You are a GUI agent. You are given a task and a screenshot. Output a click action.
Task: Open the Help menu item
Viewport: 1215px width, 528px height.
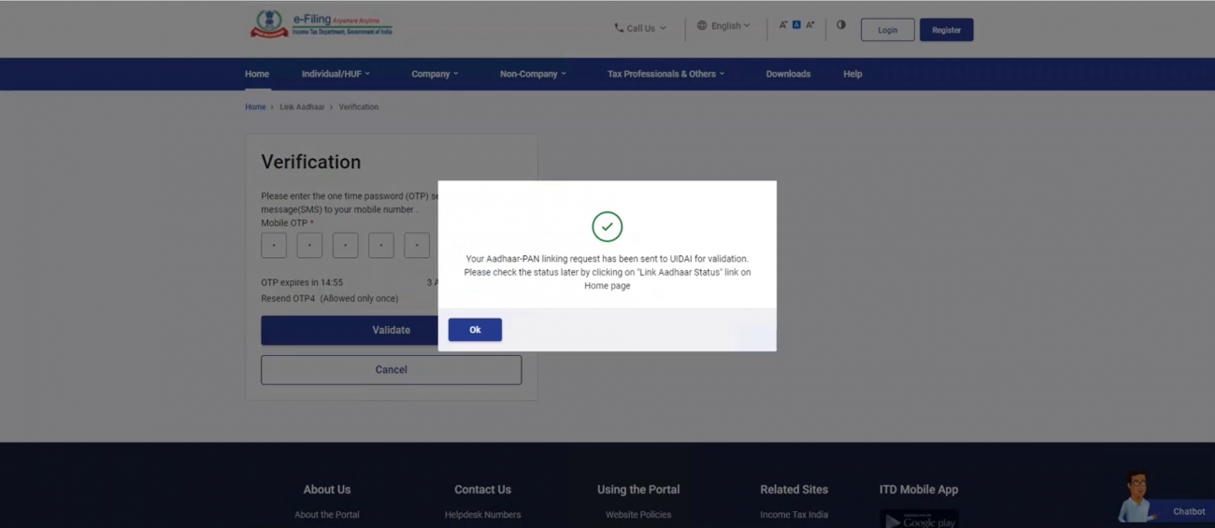click(852, 74)
